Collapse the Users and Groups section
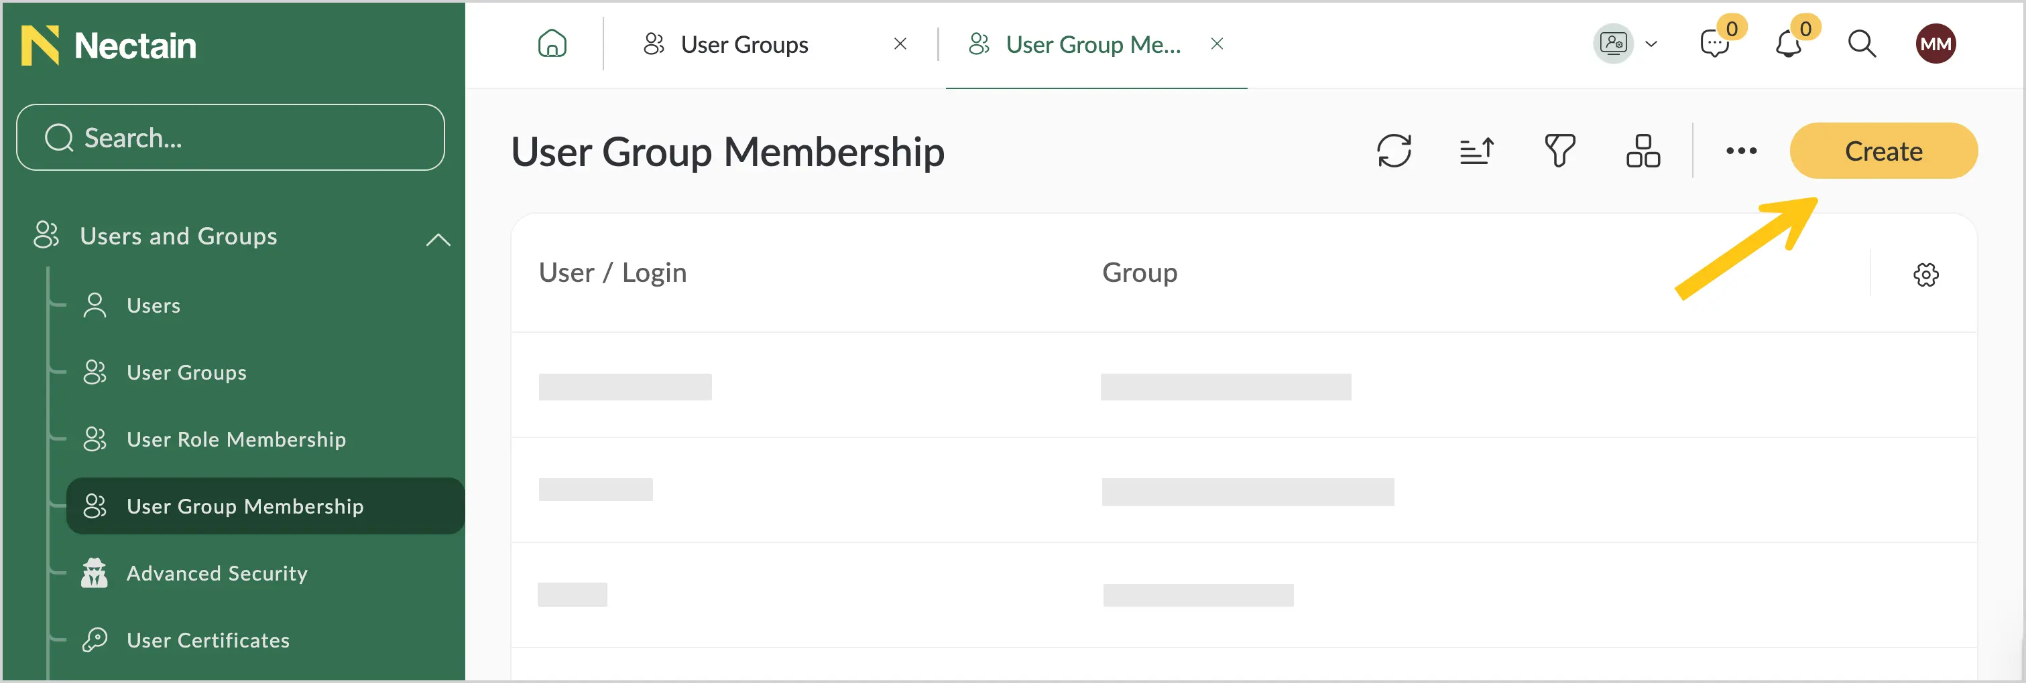Image resolution: width=2026 pixels, height=683 pixels. 438,239
